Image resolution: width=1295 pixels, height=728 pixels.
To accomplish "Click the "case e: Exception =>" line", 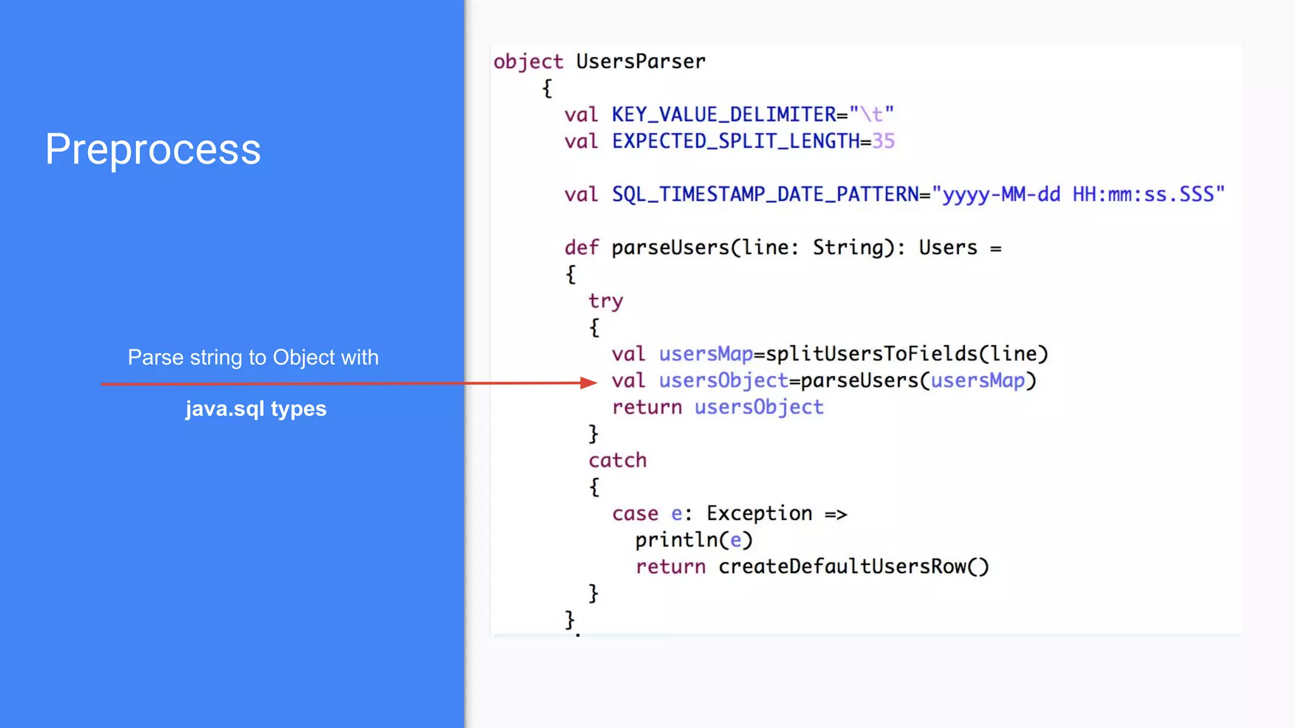I will tap(730, 514).
